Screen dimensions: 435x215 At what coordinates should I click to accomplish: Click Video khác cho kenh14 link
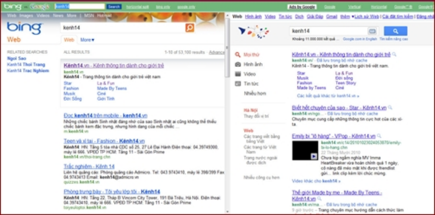click(316, 181)
